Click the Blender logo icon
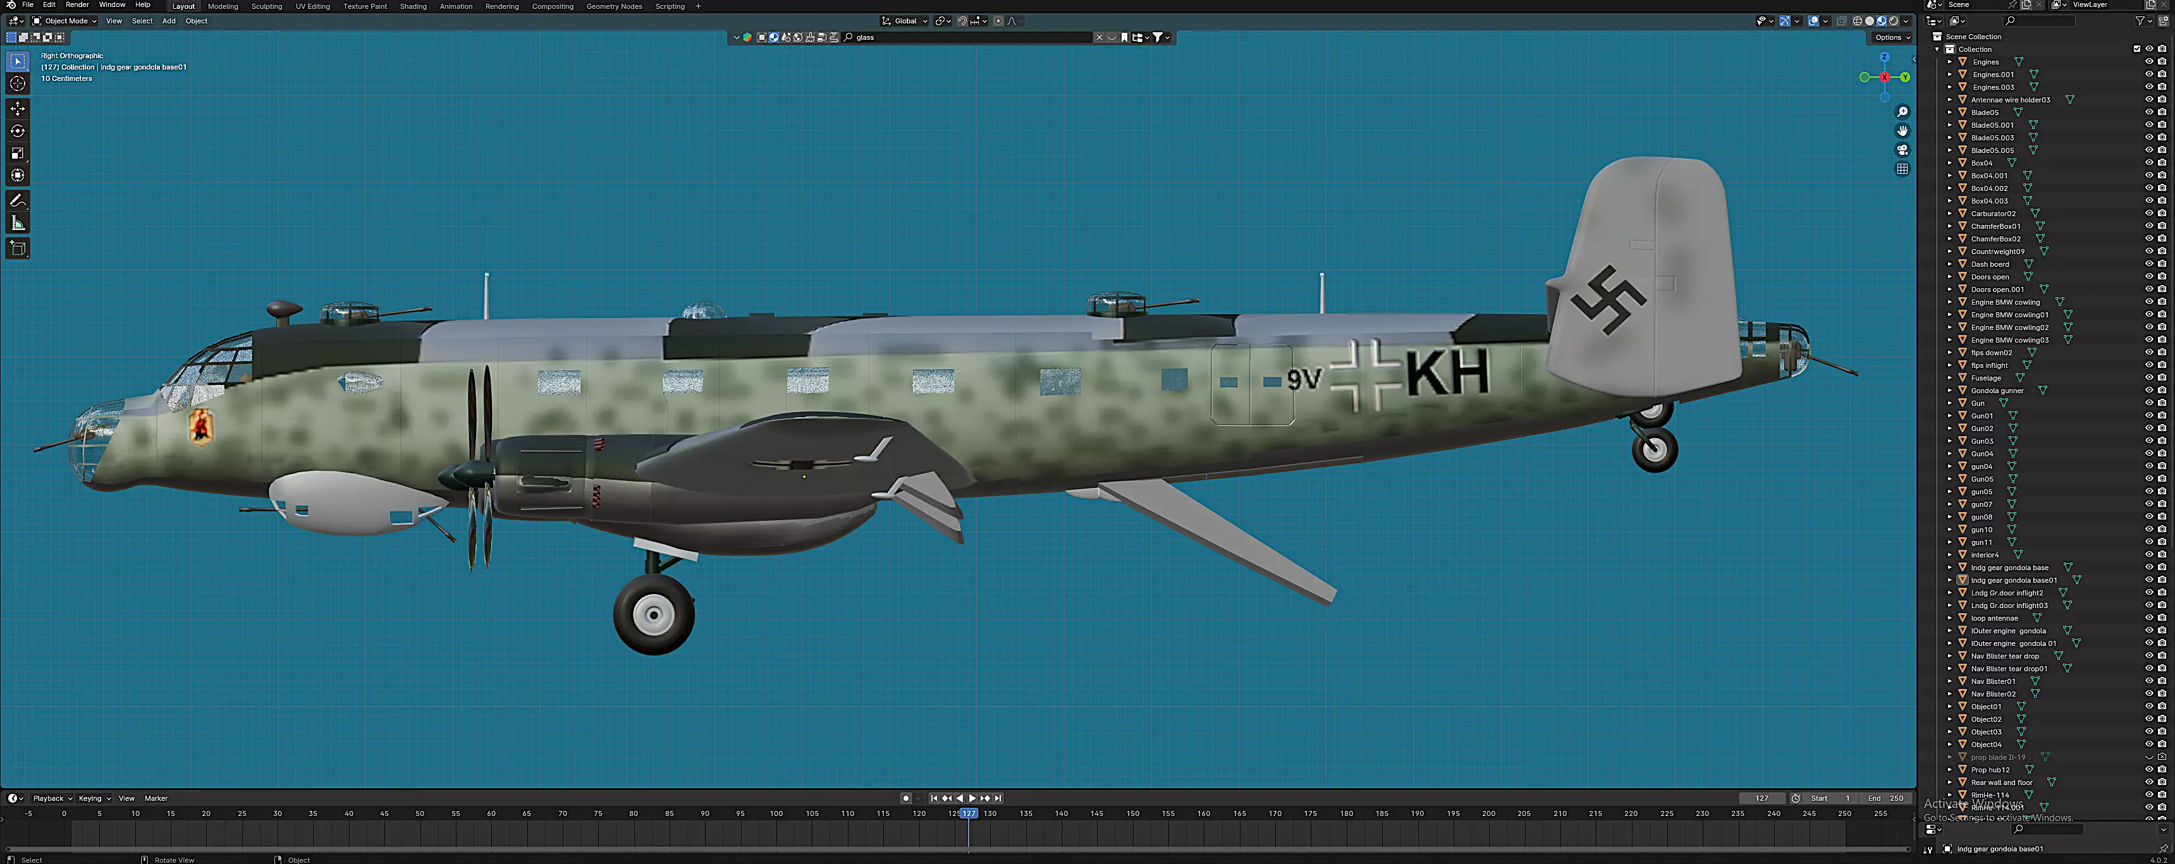The image size is (2175, 864). [x=11, y=5]
